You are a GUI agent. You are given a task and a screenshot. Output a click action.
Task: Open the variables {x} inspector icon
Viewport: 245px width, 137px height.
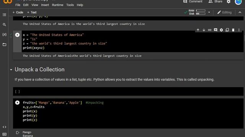coord(4,35)
